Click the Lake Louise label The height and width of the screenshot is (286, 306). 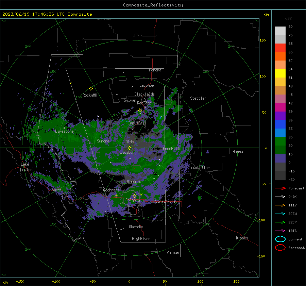pyautogui.click(x=27, y=167)
